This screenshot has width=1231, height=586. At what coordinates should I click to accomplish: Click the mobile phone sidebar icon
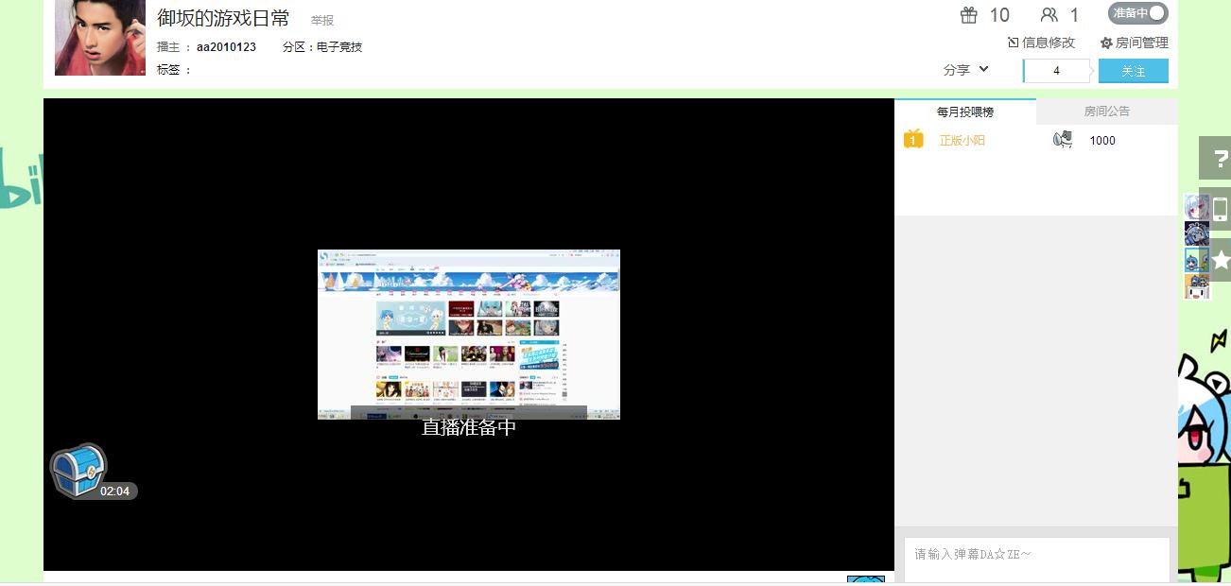[1220, 209]
